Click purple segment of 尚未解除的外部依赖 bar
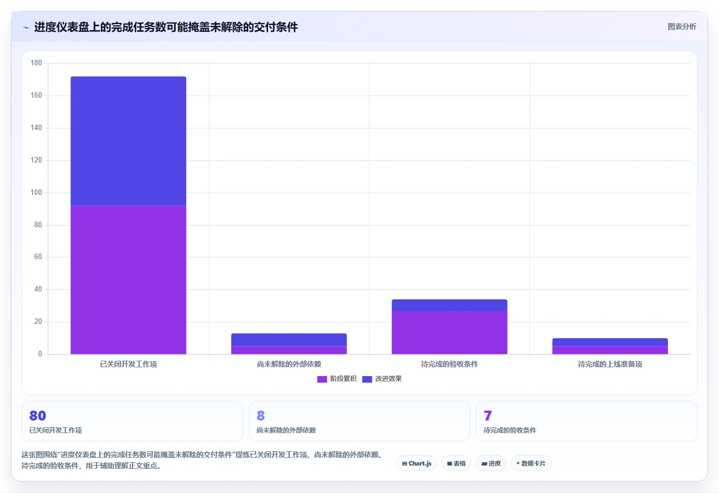This screenshot has width=719, height=493. [x=289, y=350]
